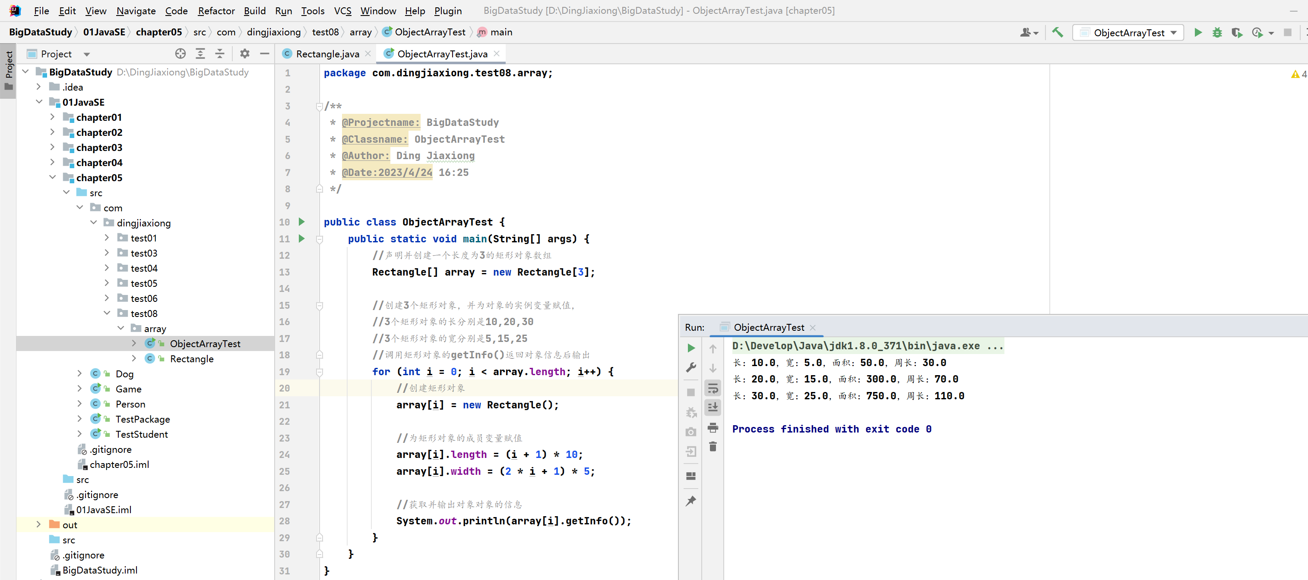Open the Refactor menu
This screenshot has height=580, width=1308.
216,11
